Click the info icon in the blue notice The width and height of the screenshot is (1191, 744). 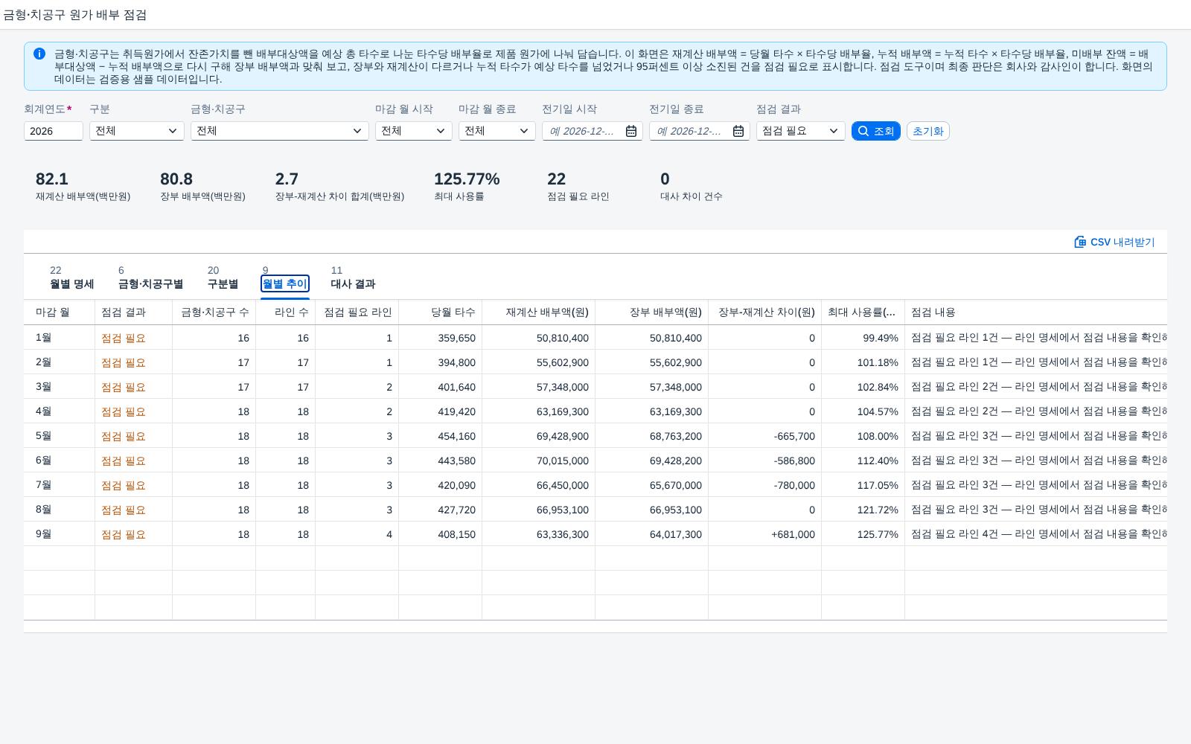(39, 54)
